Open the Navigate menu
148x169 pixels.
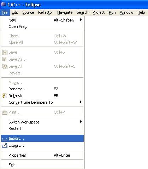[65, 12]
